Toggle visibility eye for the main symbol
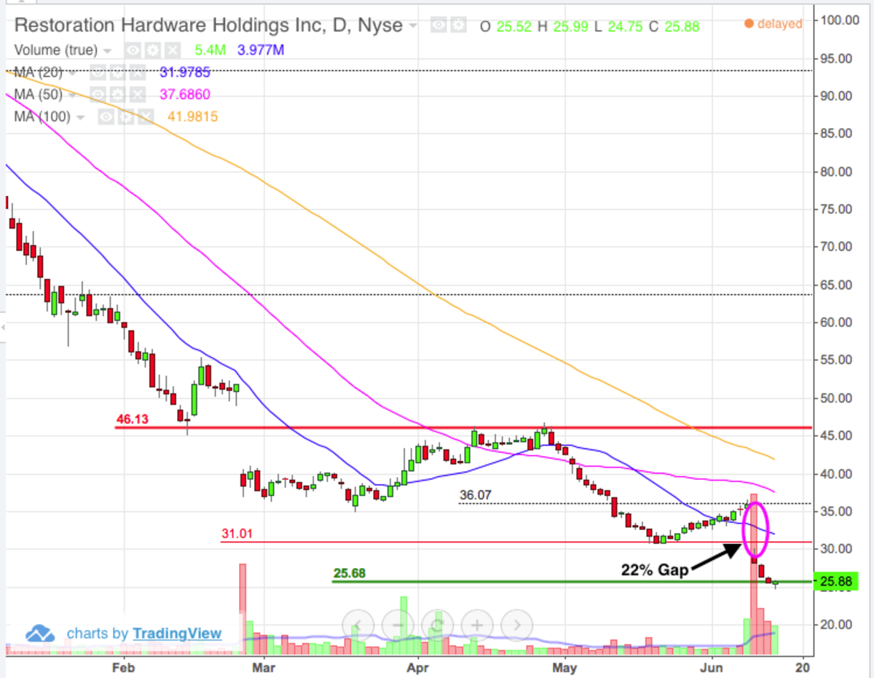 point(438,25)
